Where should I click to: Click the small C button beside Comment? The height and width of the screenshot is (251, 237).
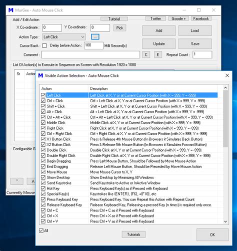tap(146, 55)
